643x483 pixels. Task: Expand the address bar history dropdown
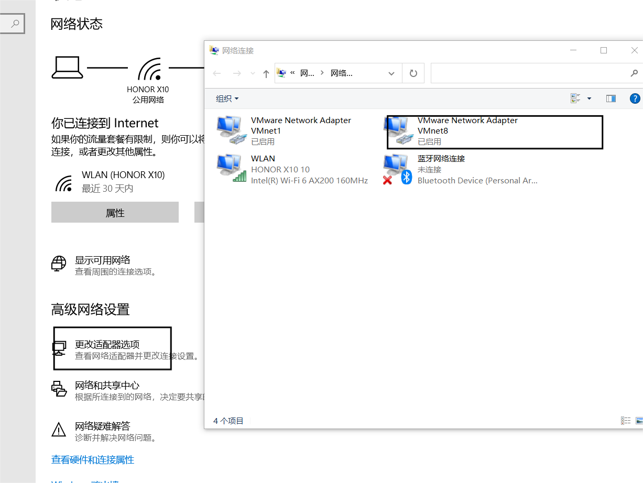(x=391, y=74)
